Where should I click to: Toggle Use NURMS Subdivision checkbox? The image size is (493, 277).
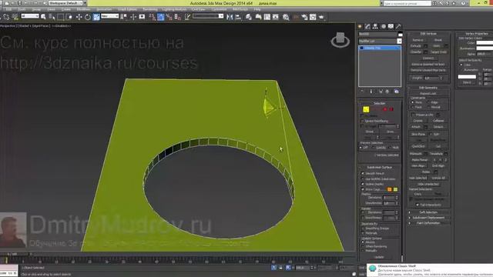(x=363, y=179)
